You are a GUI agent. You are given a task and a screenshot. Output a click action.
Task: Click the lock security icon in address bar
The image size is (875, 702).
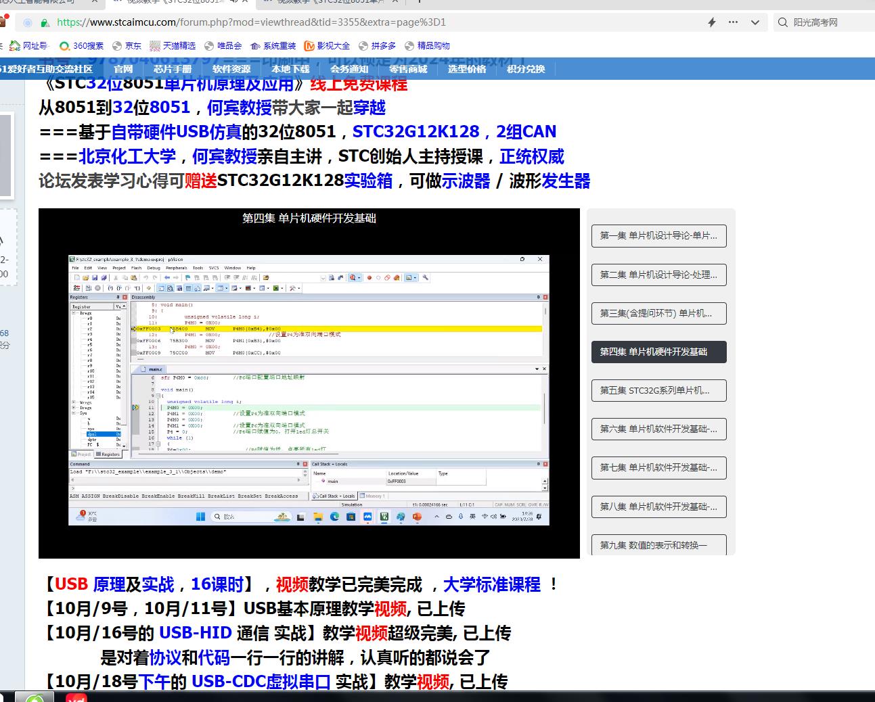point(45,22)
